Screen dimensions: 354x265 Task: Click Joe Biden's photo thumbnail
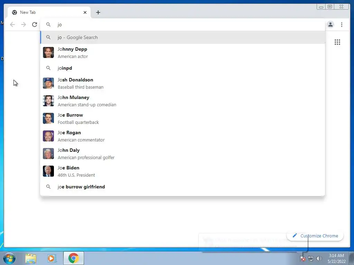48,171
